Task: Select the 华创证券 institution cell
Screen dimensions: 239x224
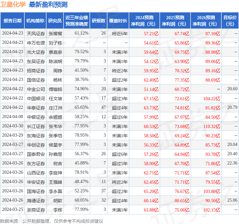Action: pyautogui.click(x=36, y=145)
